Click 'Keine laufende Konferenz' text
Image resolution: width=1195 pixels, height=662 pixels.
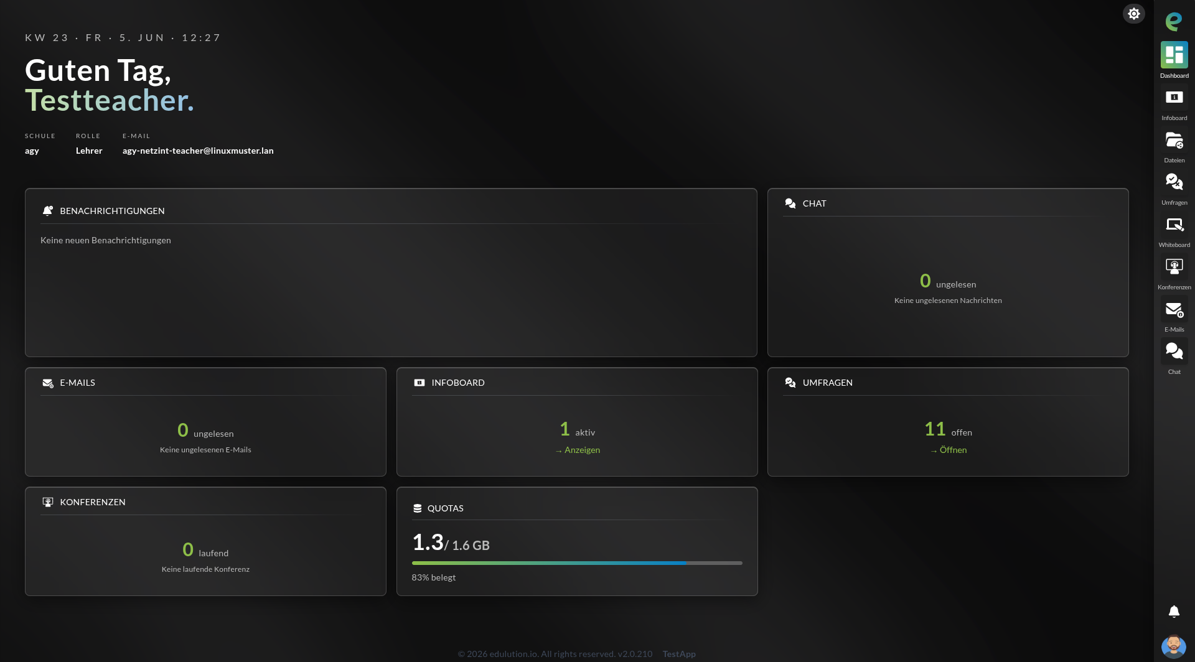click(x=205, y=569)
